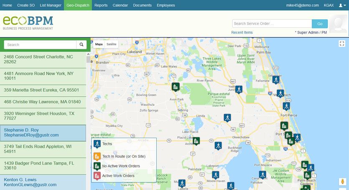Click tech marker east of Lorida

click(227, 118)
